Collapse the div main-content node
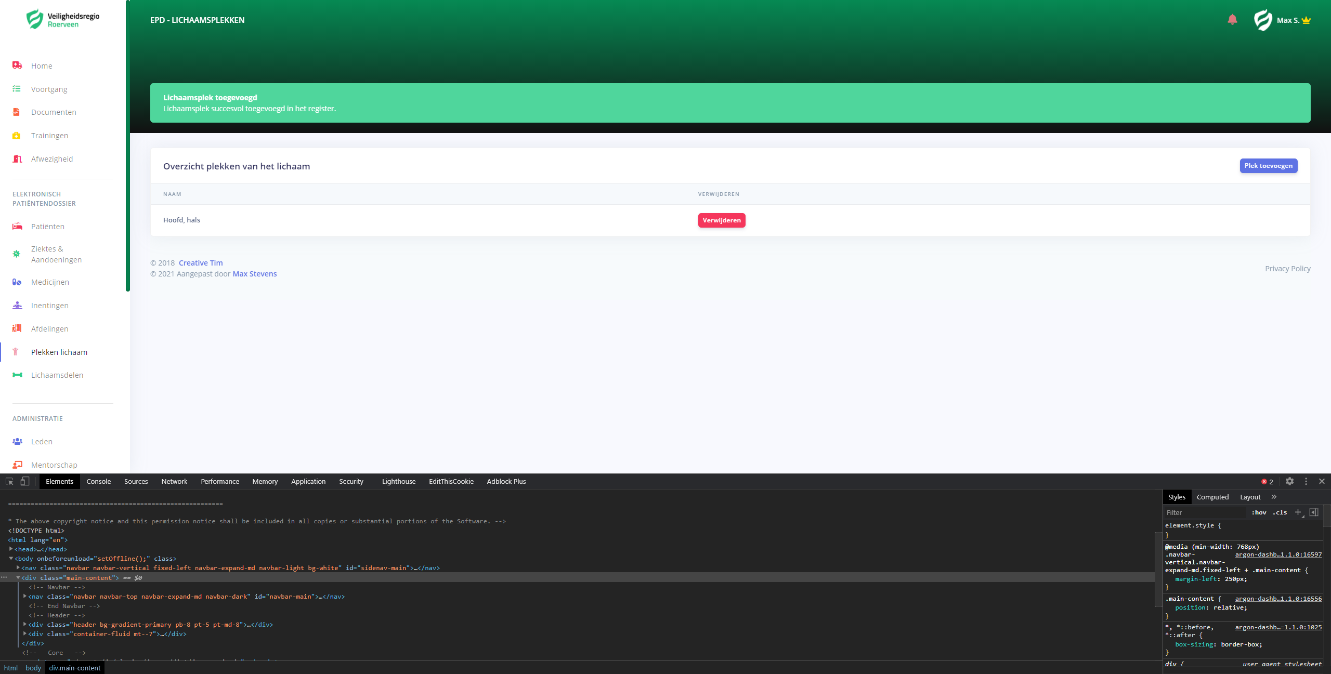Image resolution: width=1331 pixels, height=674 pixels. 18,577
